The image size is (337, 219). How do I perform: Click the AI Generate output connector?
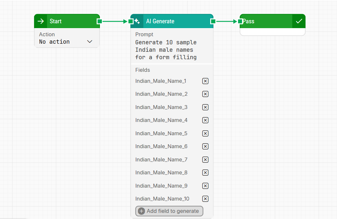tap(213, 21)
